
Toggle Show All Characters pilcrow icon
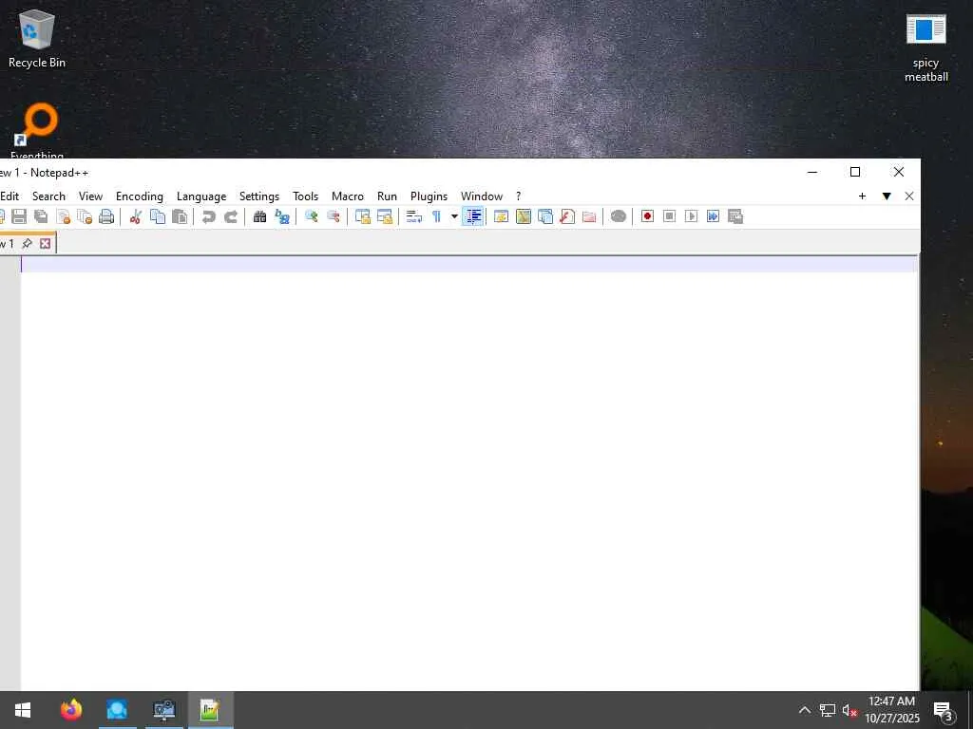tap(436, 216)
